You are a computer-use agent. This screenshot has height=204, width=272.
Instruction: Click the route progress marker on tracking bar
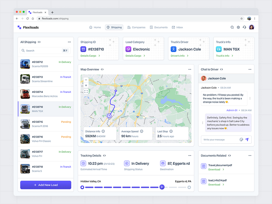(x=162, y=187)
